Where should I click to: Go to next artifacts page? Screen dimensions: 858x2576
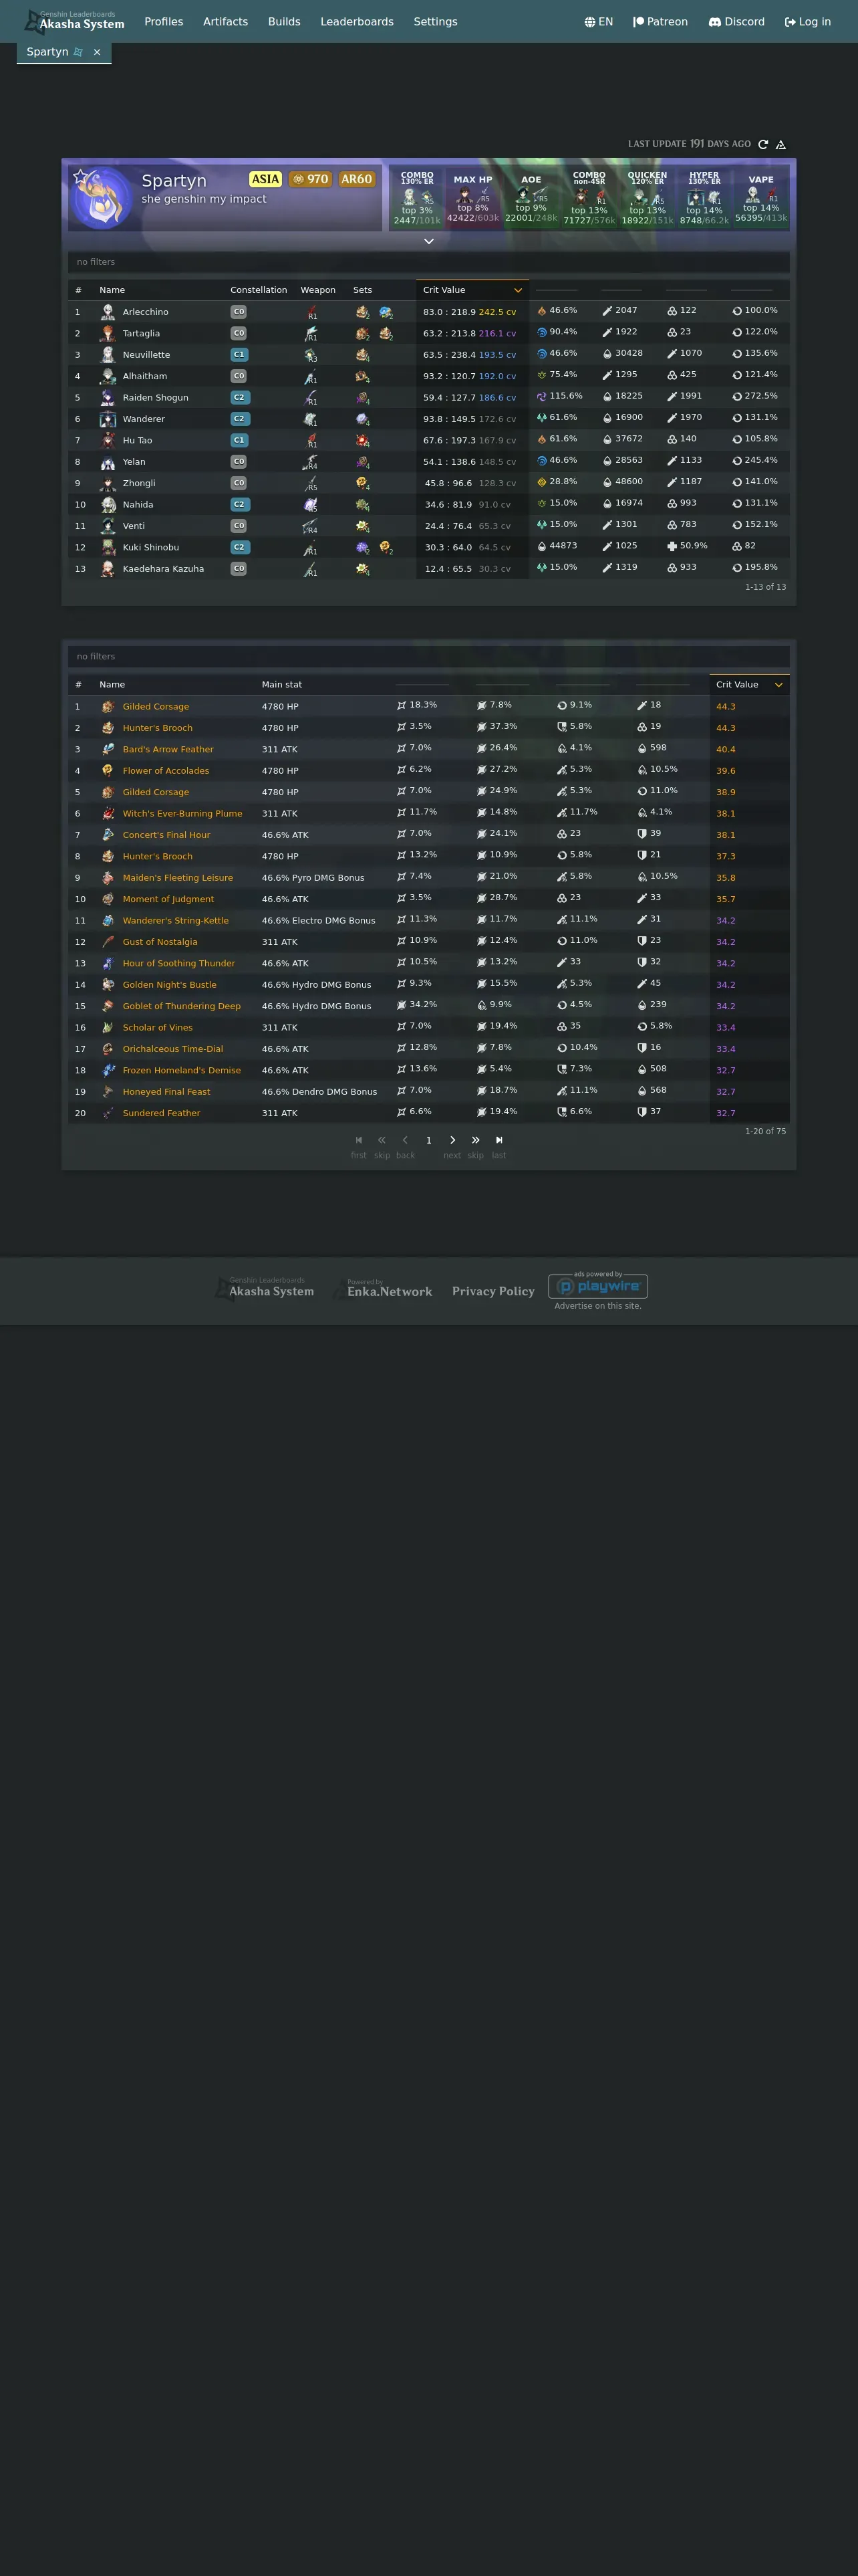coord(452,1140)
